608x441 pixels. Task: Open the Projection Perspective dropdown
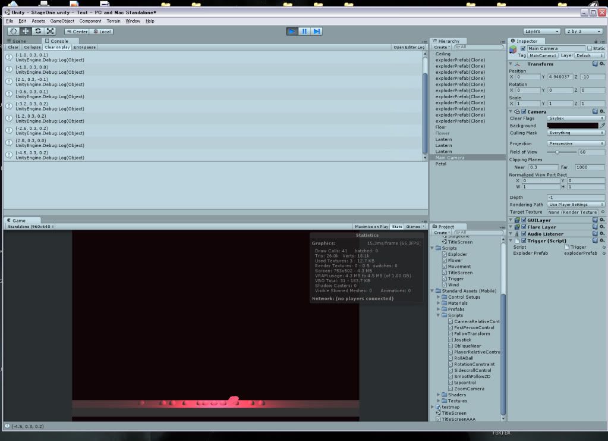click(x=575, y=143)
